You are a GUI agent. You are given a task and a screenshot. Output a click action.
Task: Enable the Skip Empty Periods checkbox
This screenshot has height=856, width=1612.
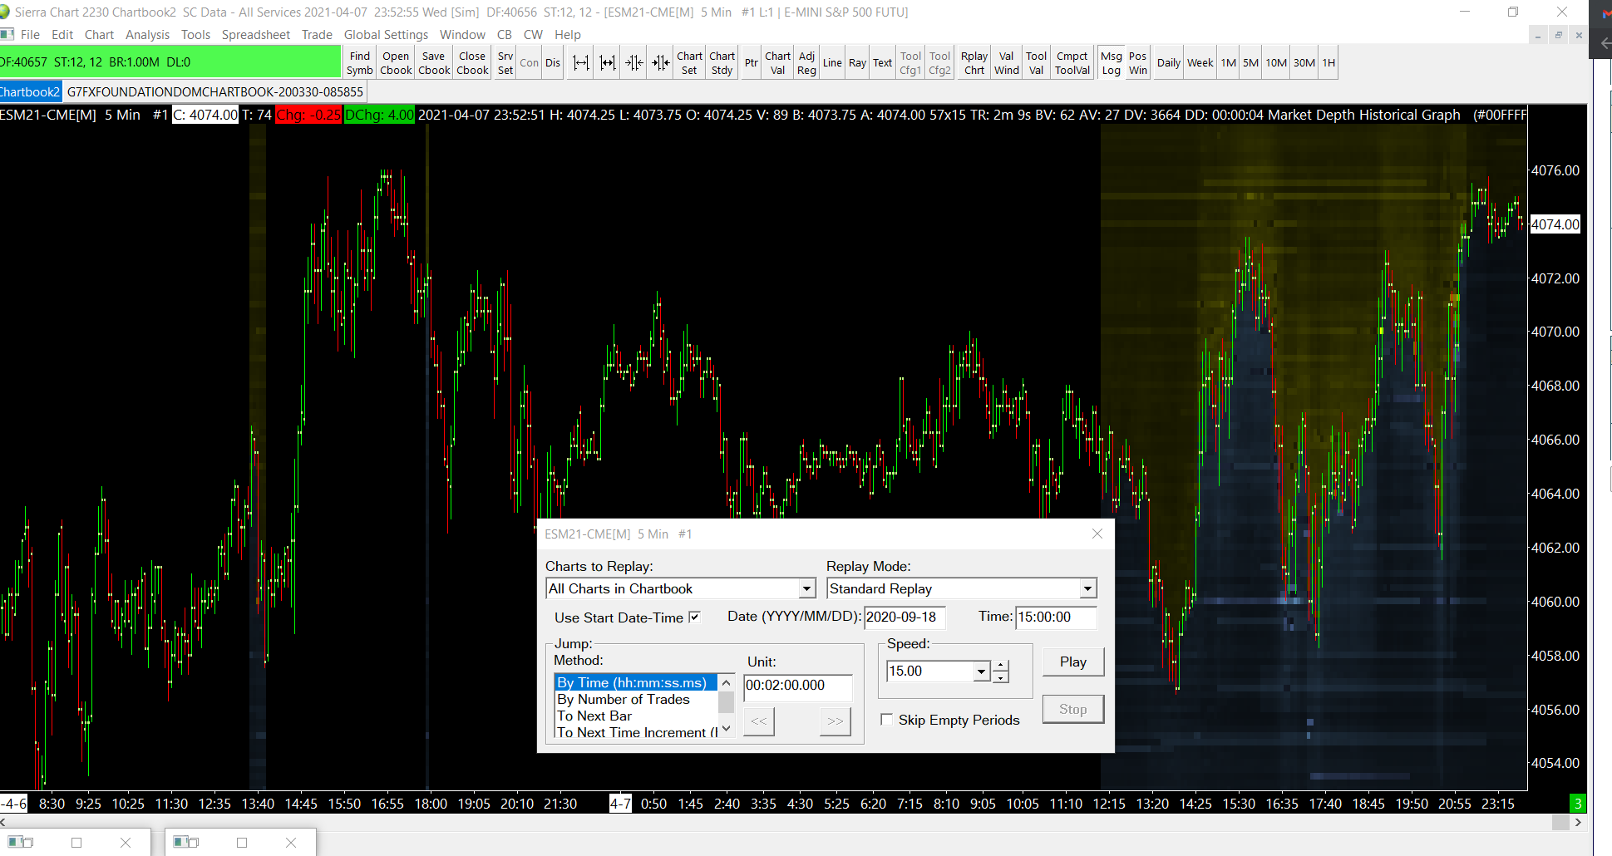887,720
